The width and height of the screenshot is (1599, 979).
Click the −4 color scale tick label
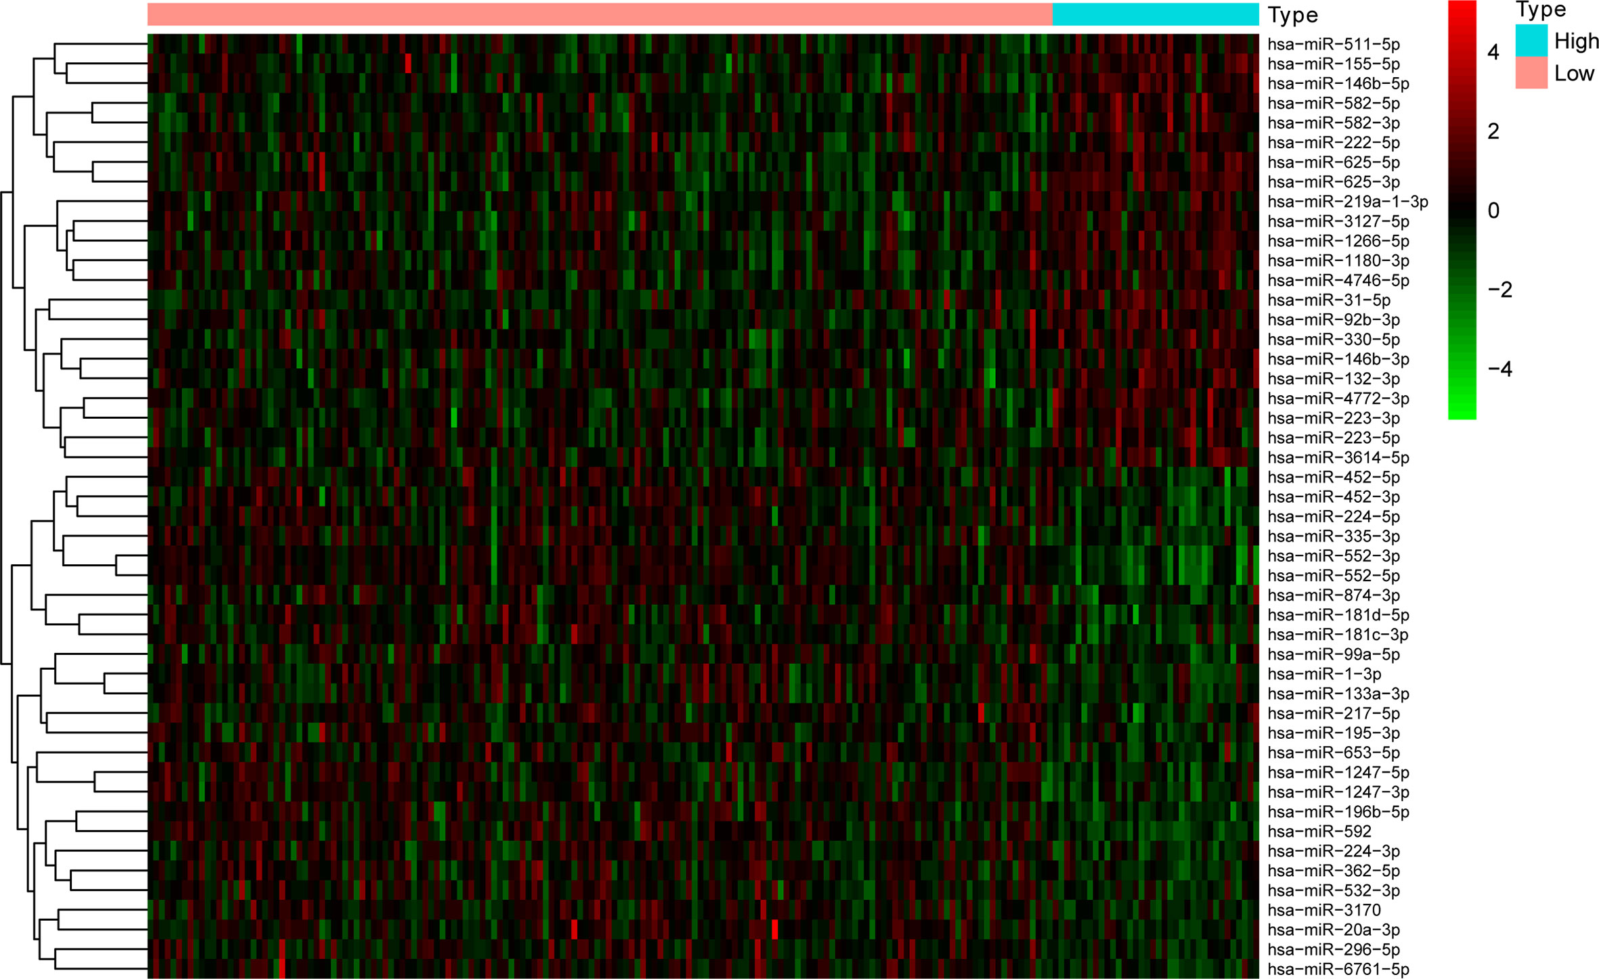(1499, 369)
